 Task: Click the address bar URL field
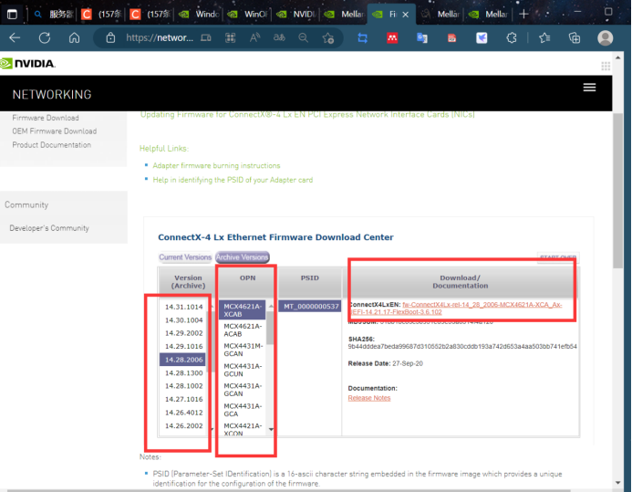[160, 38]
